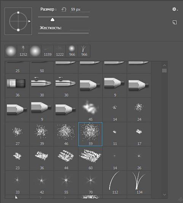Click the brush angle arrow in roundness preview
The height and width of the screenshot is (203, 183).
coord(29,21)
